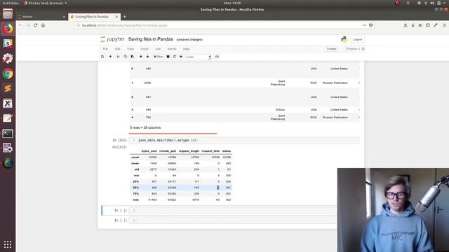Launch Chrome from the dock
This screenshot has height=252, width=449.
(x=8, y=73)
